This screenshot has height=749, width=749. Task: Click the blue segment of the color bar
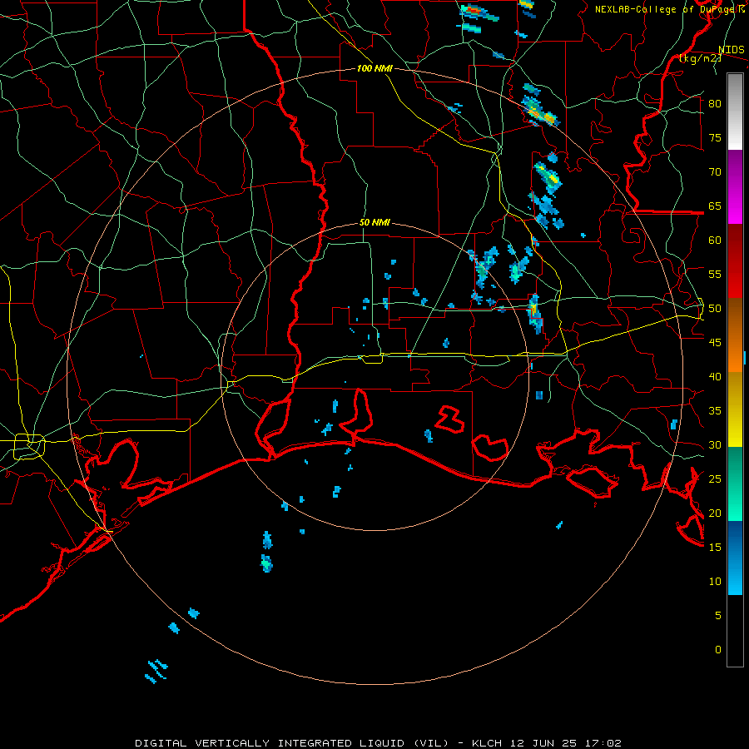click(735, 558)
